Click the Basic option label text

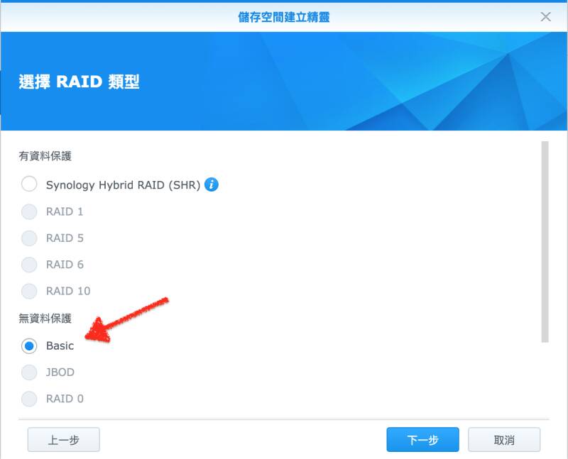click(60, 345)
